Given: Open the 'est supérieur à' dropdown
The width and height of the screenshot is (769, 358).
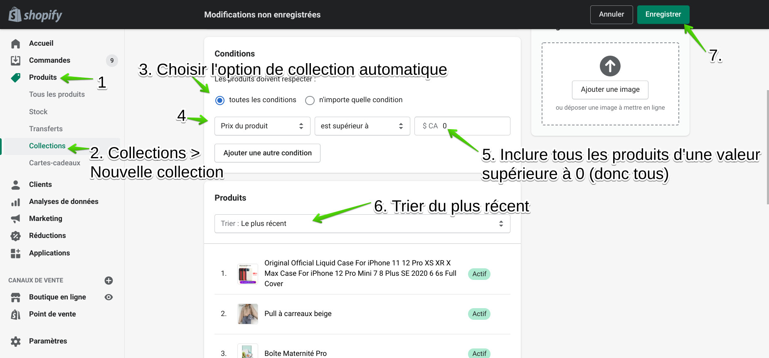Looking at the screenshot, I should click(x=362, y=126).
